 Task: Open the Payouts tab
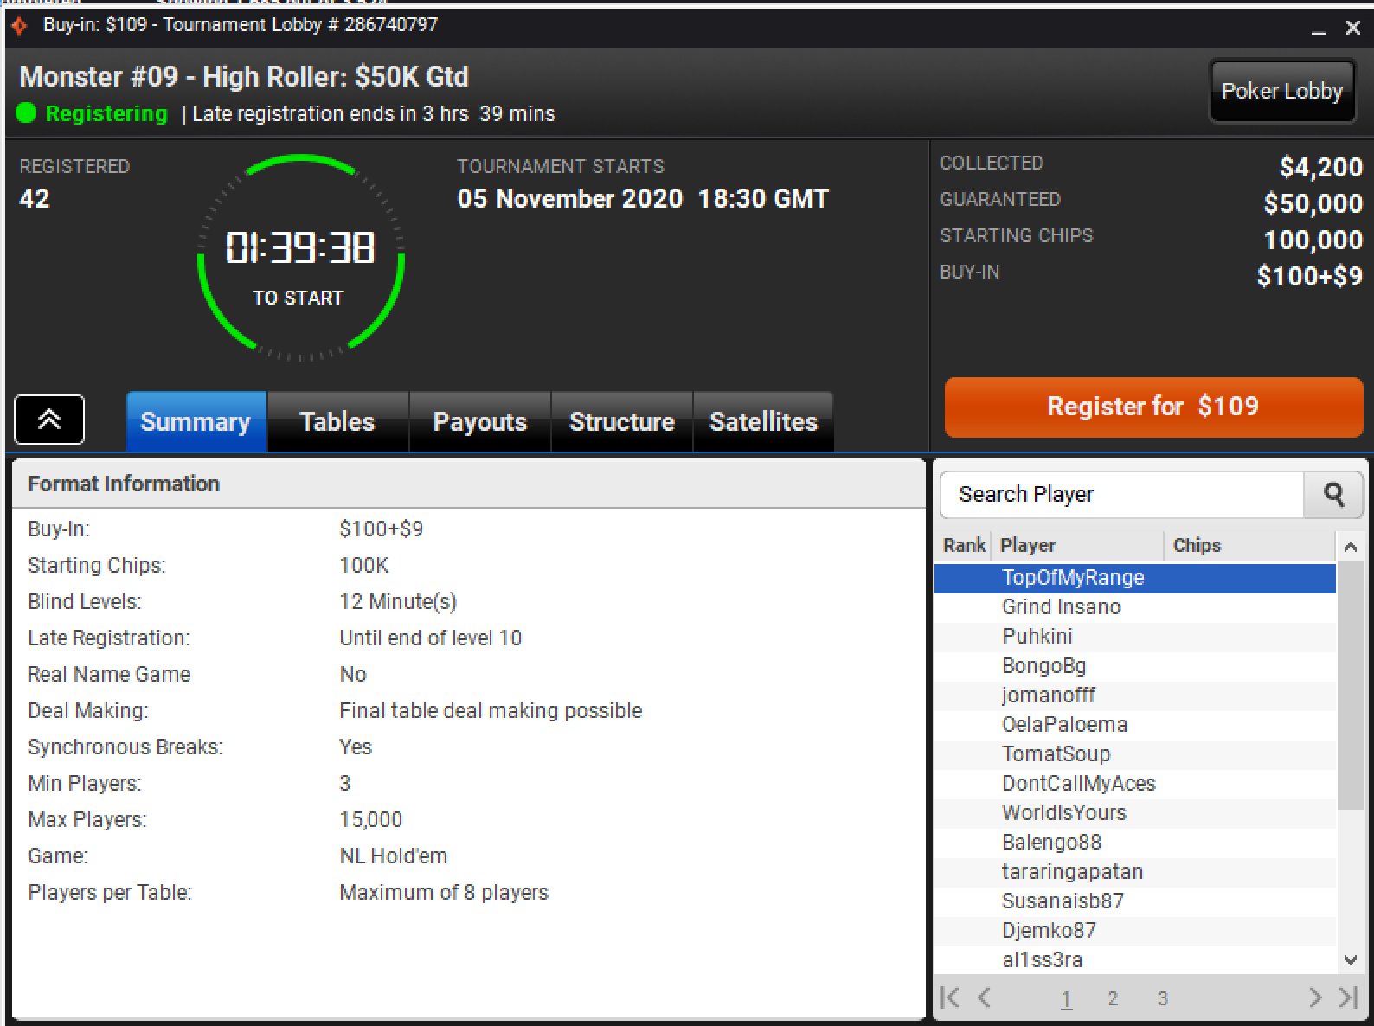tap(479, 421)
